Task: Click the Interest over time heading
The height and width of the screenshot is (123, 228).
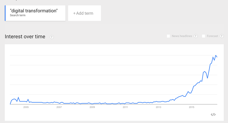Action: [x=25, y=37]
